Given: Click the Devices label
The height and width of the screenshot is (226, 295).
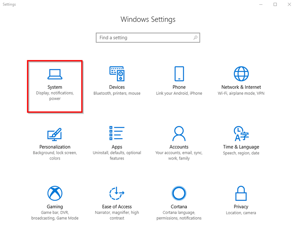Looking at the screenshot, I should (117, 87).
